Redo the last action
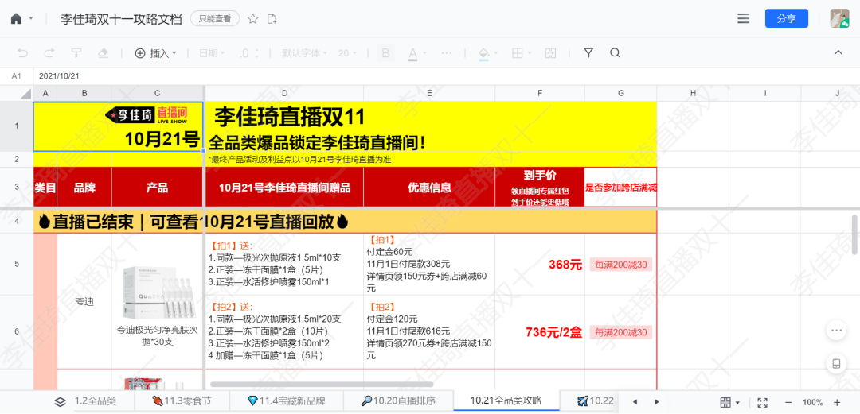Image resolution: width=860 pixels, height=414 pixels. tap(49, 53)
